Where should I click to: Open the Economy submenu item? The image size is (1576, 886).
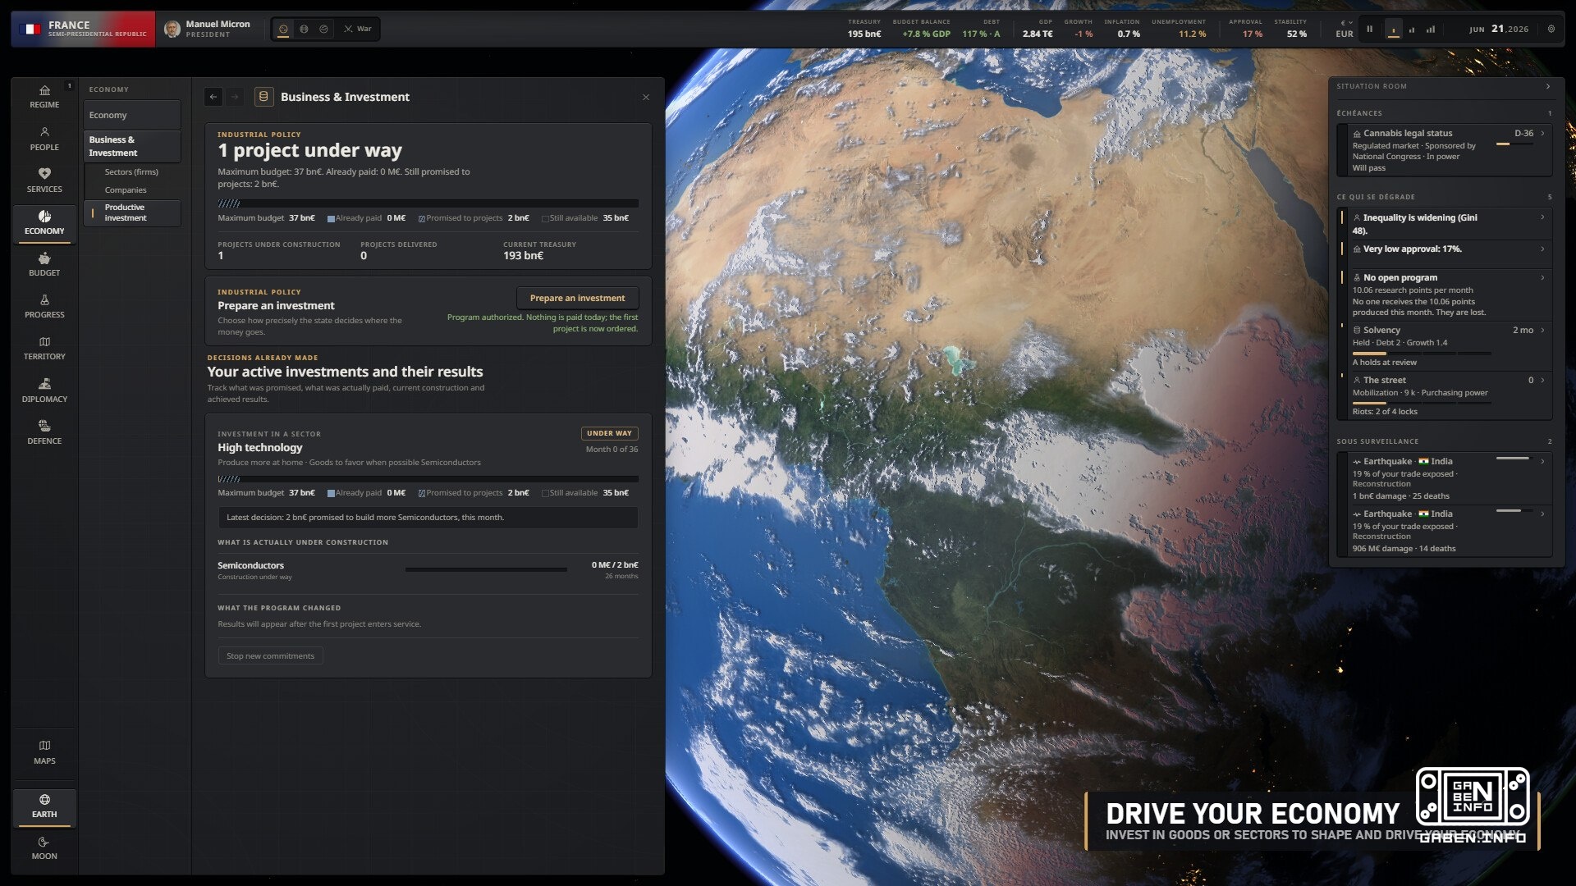[x=131, y=115]
